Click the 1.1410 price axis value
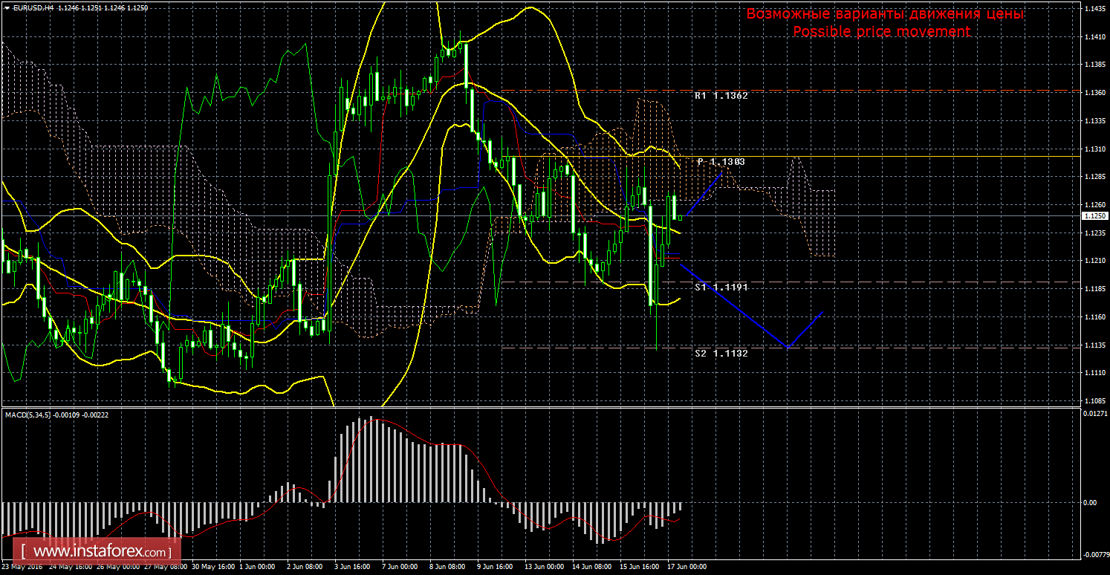This screenshot has width=1110, height=575. pyautogui.click(x=1094, y=36)
